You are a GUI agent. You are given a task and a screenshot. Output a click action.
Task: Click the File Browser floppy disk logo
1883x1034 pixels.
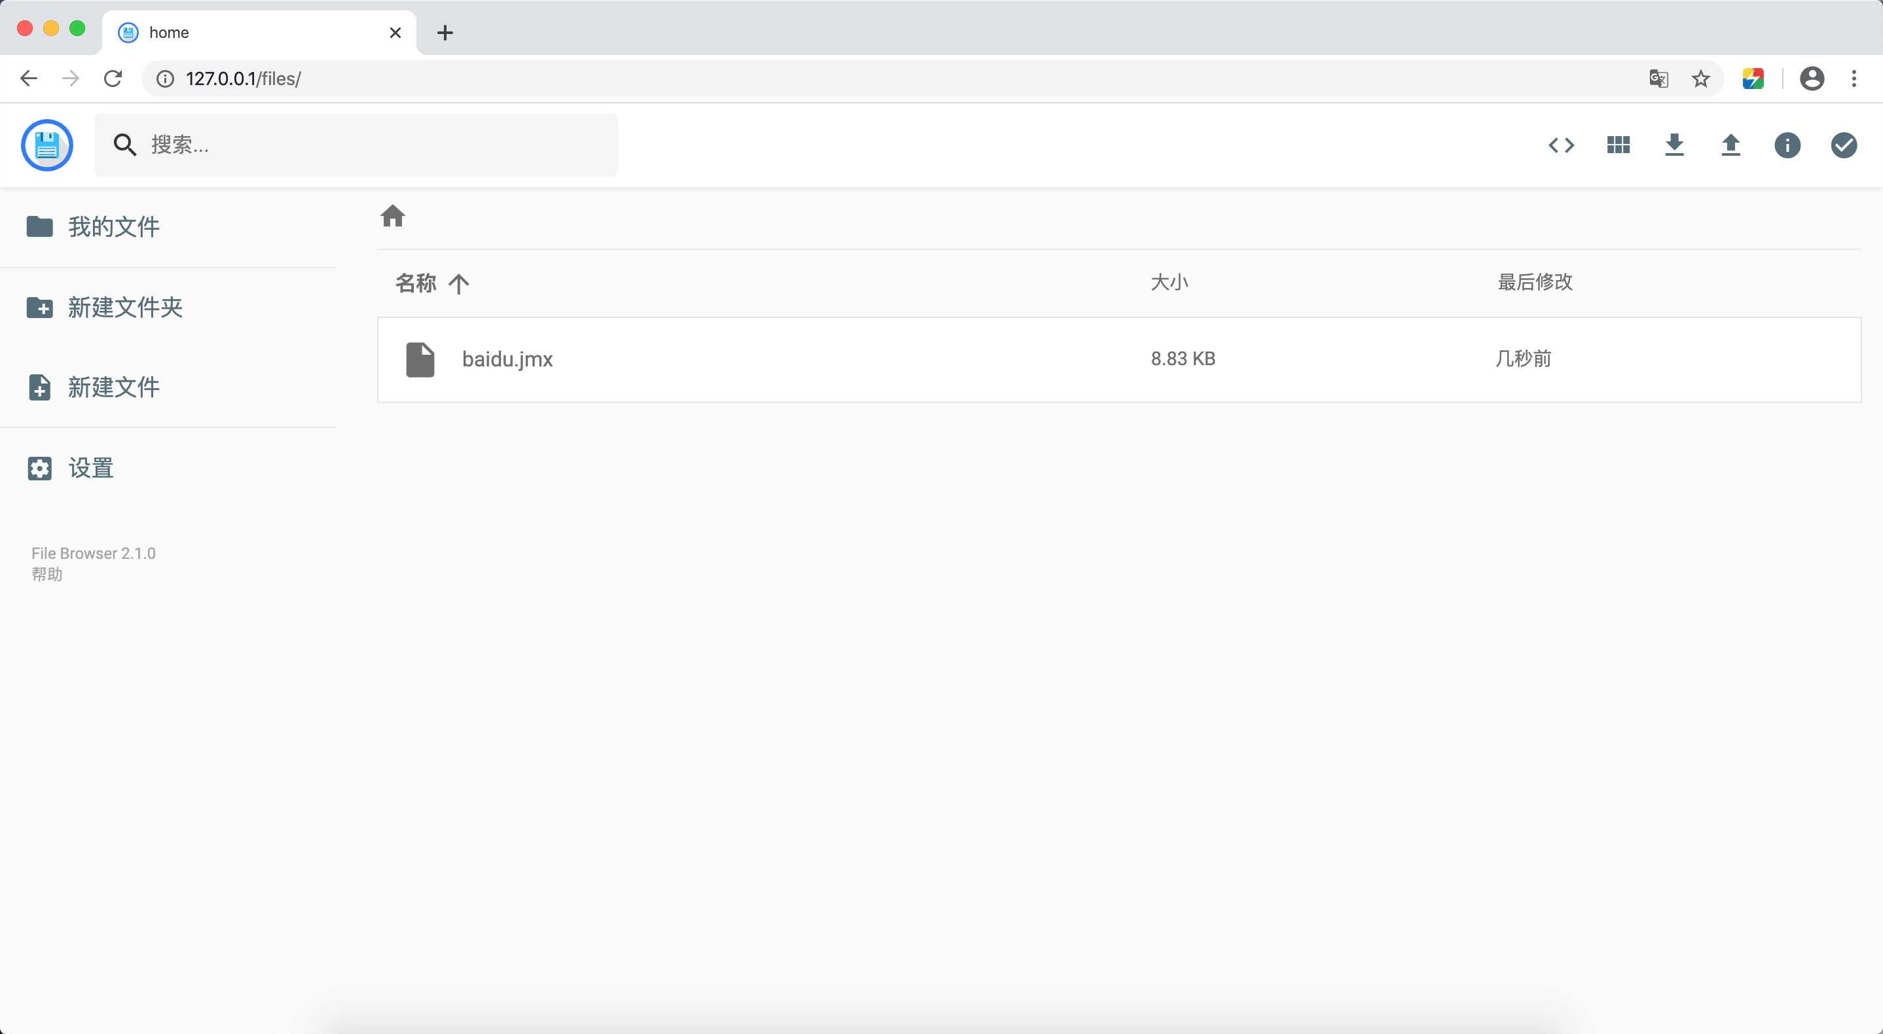tap(46, 145)
